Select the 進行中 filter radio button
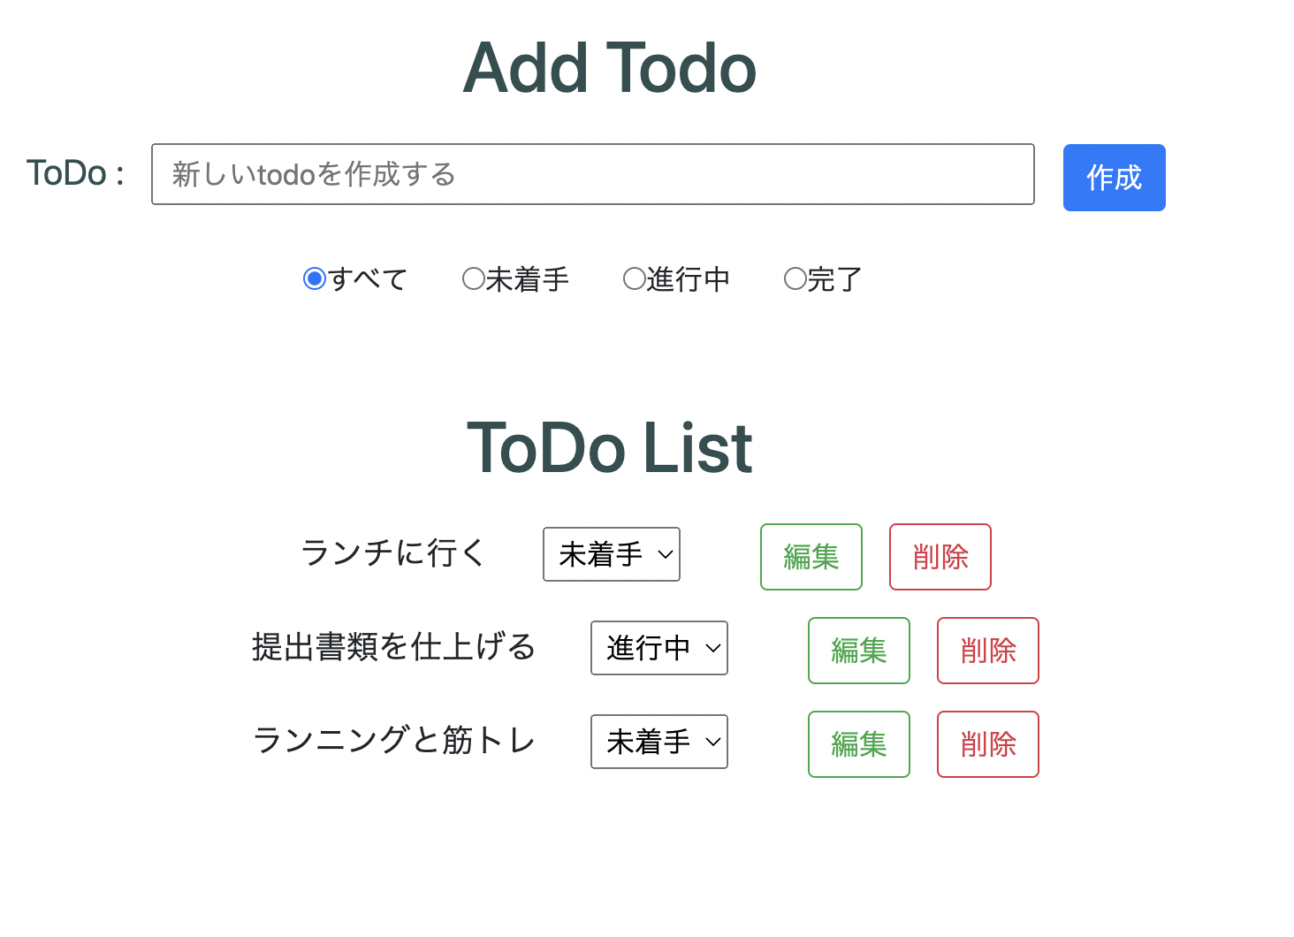The height and width of the screenshot is (937, 1294). click(635, 278)
